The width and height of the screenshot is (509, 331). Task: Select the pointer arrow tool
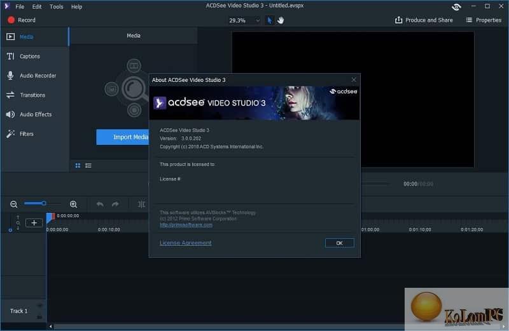click(269, 20)
